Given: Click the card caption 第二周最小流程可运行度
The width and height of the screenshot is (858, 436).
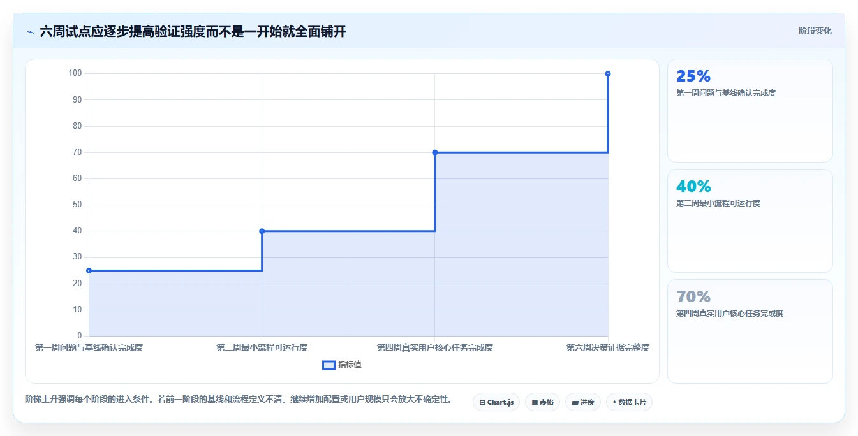Looking at the screenshot, I should [718, 203].
